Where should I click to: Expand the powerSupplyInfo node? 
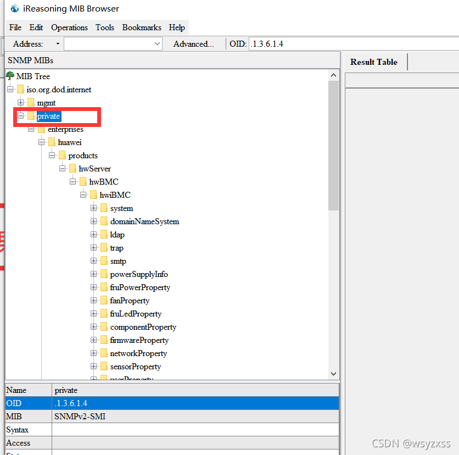coord(94,274)
